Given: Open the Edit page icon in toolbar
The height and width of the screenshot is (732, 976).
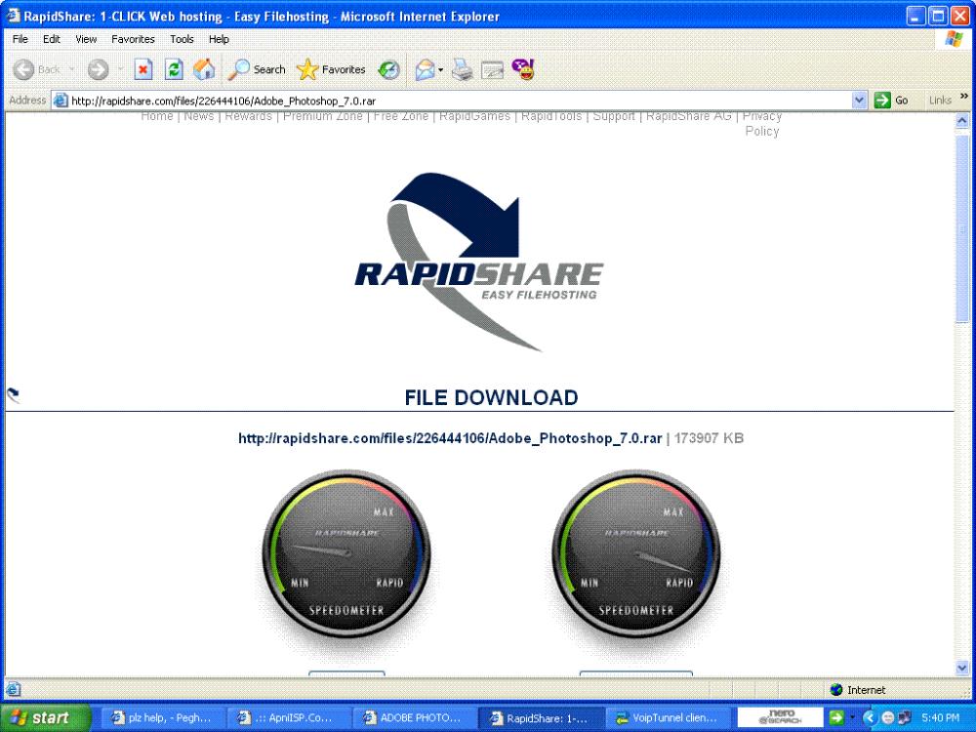Looking at the screenshot, I should tap(493, 69).
